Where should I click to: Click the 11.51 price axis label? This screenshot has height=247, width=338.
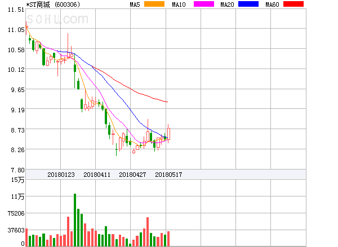(x=16, y=10)
